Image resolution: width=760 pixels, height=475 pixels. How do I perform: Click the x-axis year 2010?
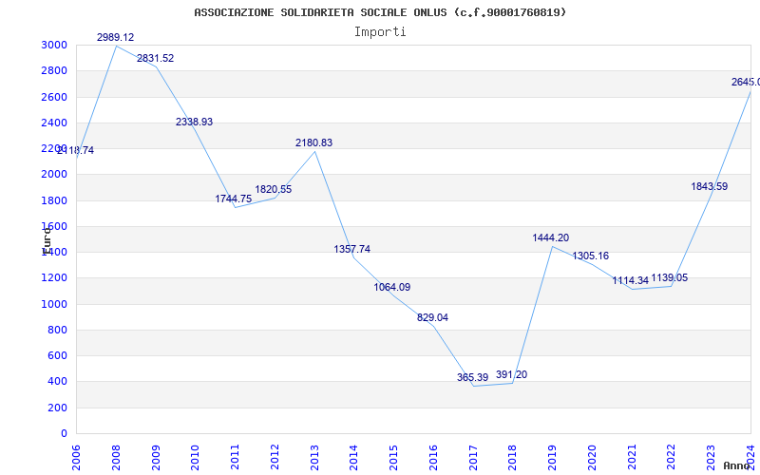point(196,458)
